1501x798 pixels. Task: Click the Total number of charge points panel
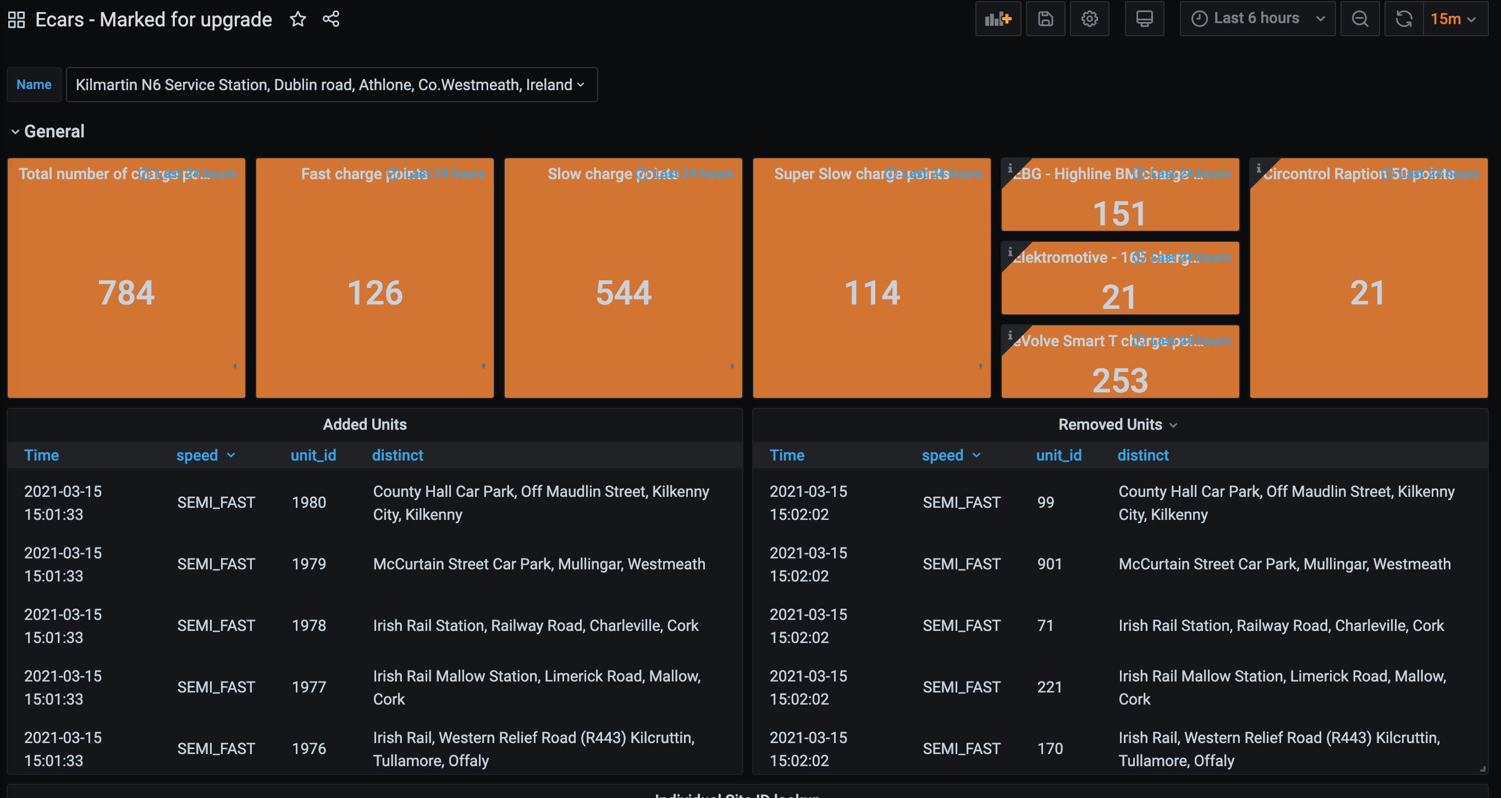(126, 278)
